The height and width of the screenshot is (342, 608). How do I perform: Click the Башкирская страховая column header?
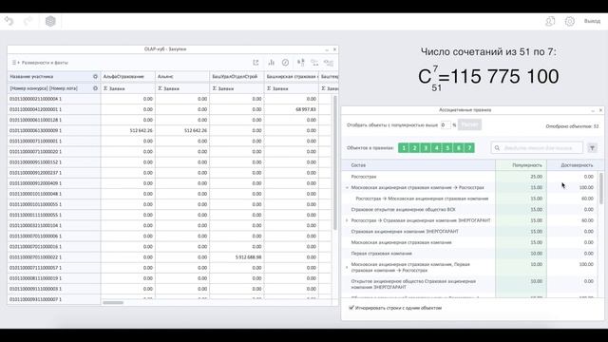(292, 77)
